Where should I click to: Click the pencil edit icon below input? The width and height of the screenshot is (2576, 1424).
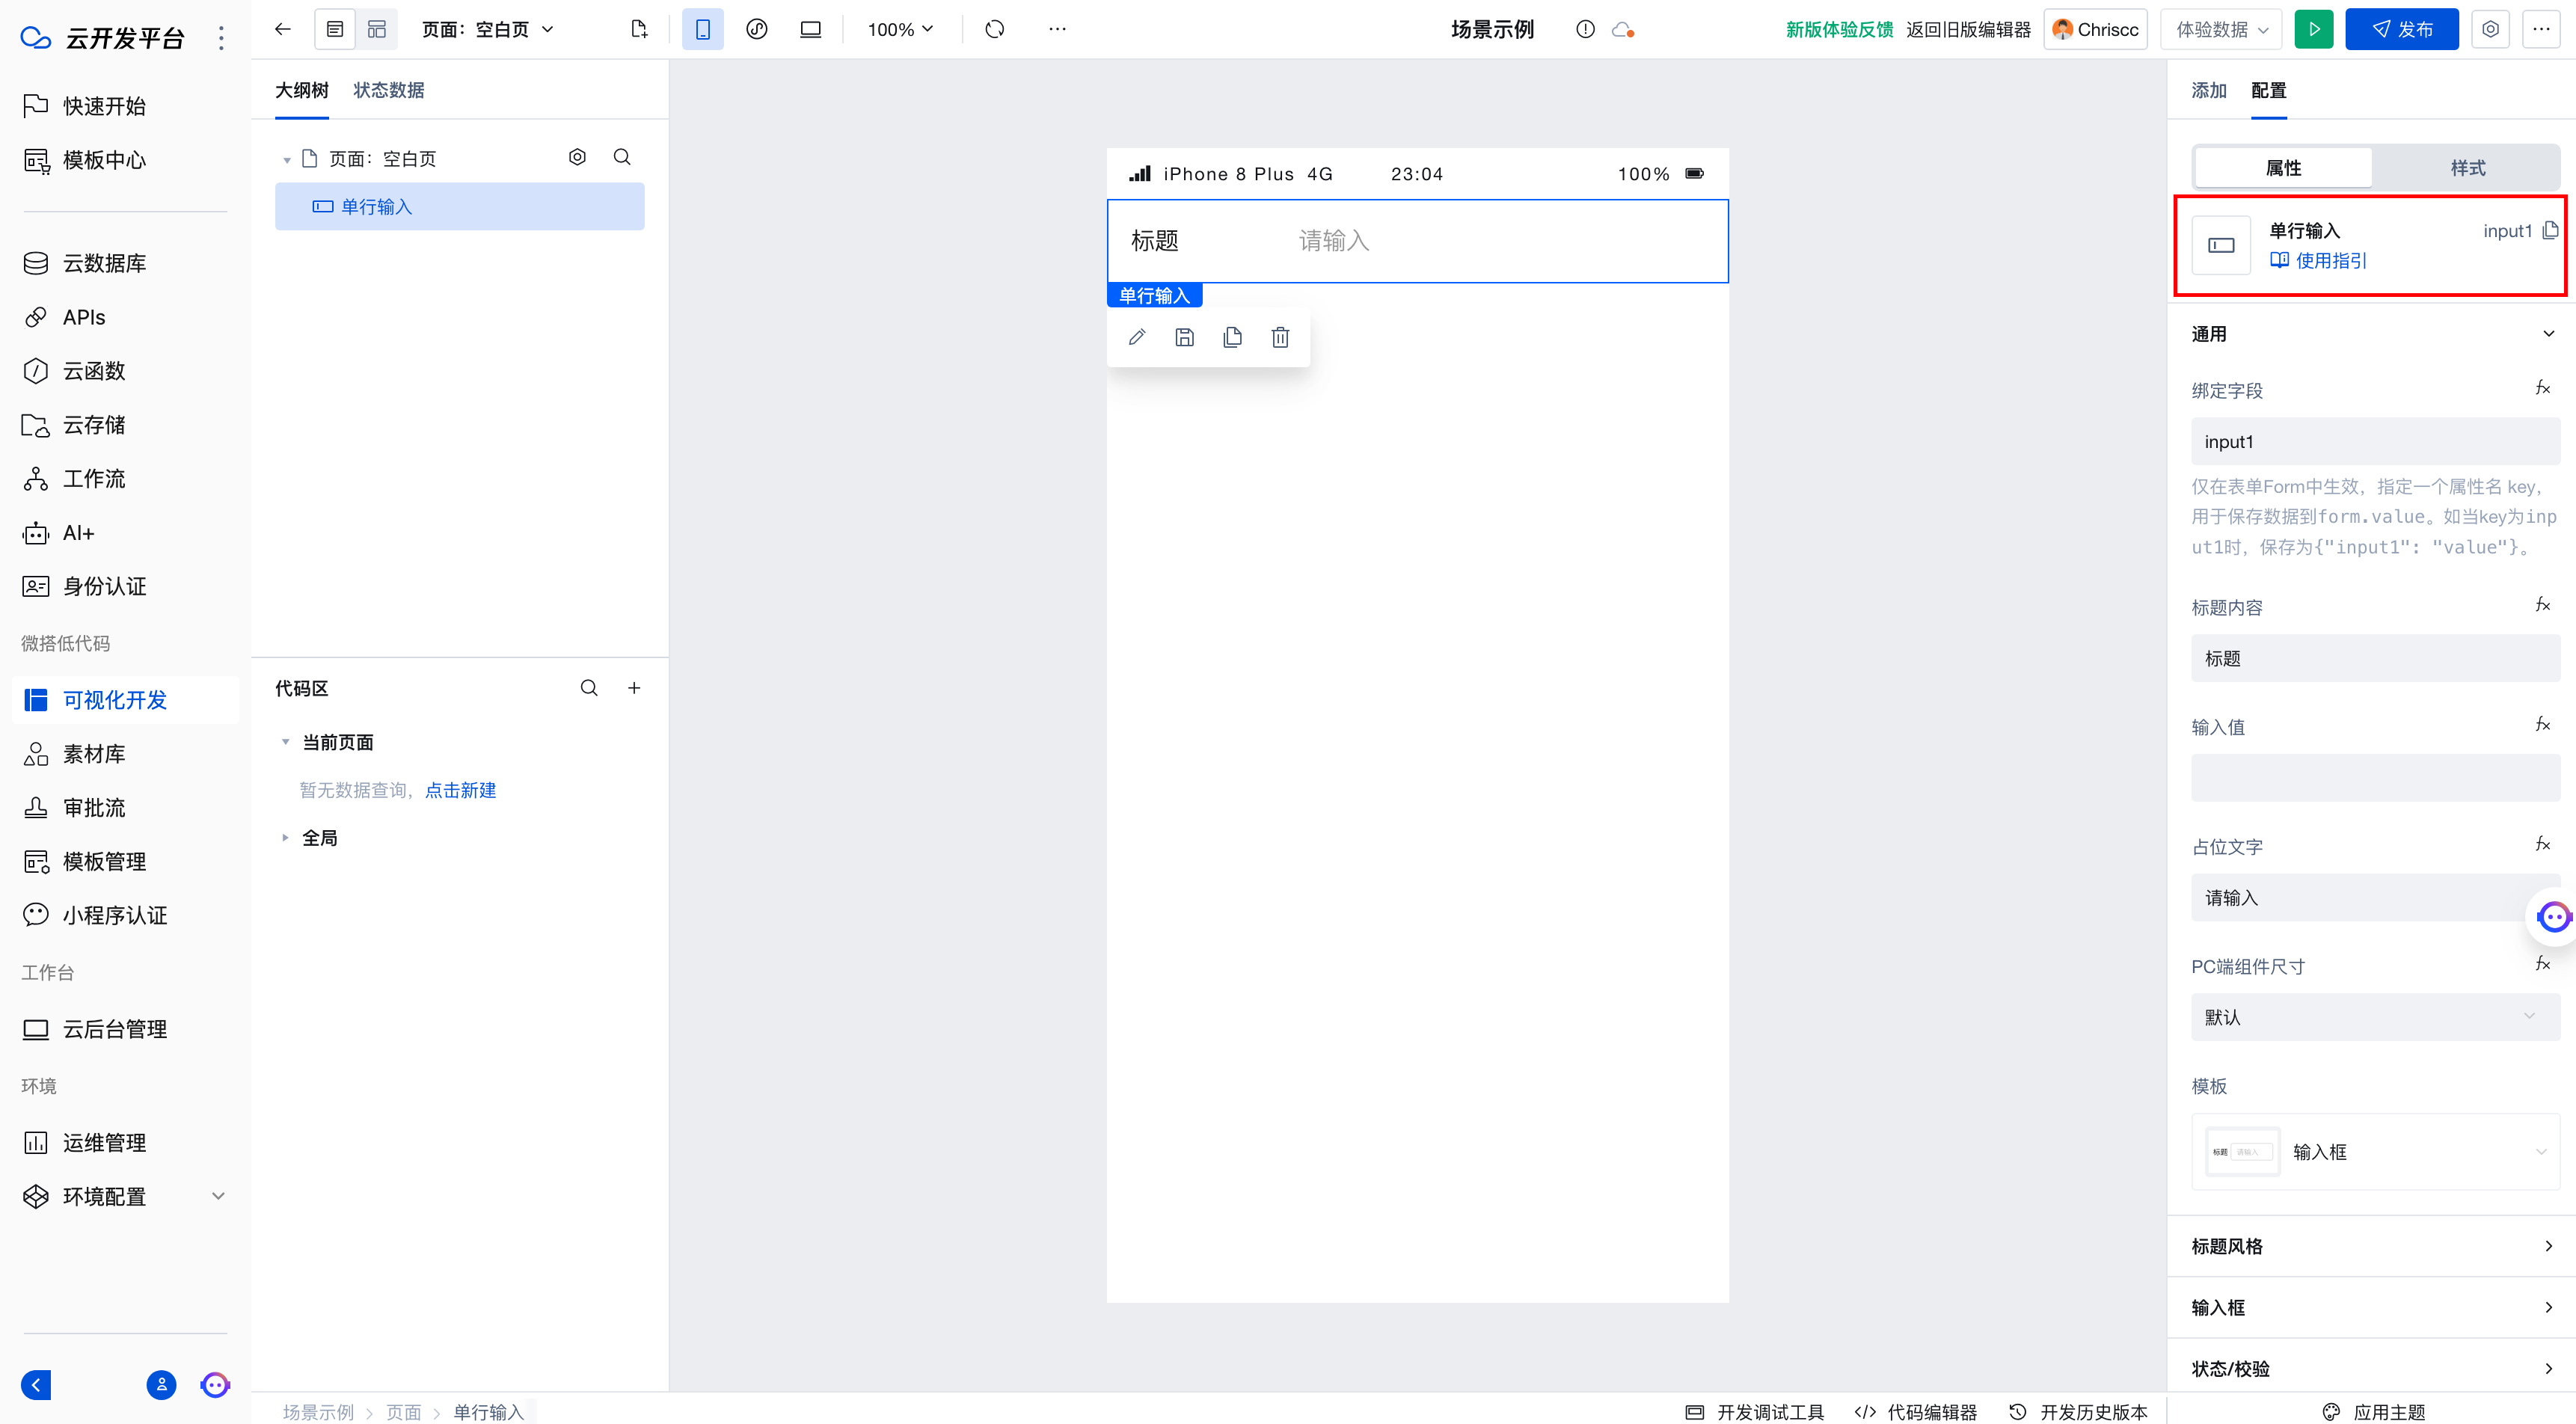pos(1137,337)
